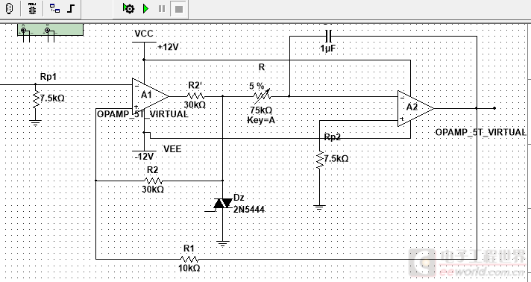This screenshot has width=531, height=282.
Task: Select the MCU chip component icon
Action: pos(32,8)
